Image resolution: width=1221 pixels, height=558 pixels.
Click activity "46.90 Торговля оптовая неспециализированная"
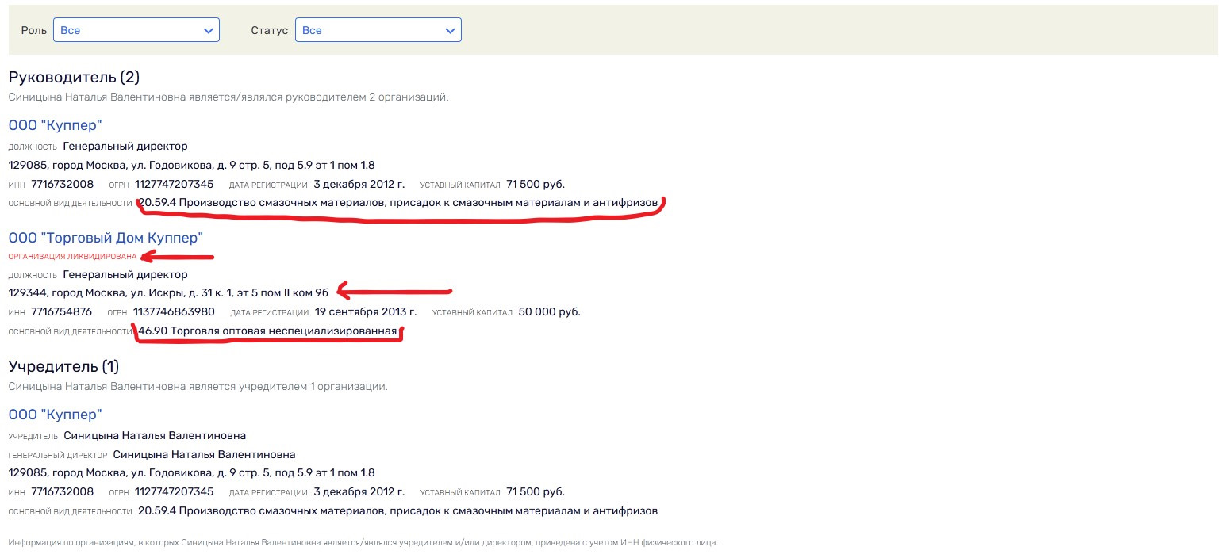coord(267,331)
